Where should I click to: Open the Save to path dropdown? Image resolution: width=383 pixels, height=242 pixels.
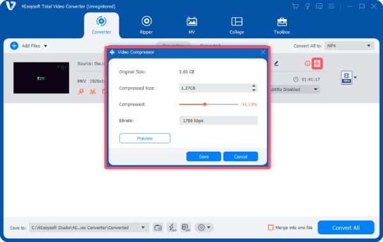pos(143,227)
